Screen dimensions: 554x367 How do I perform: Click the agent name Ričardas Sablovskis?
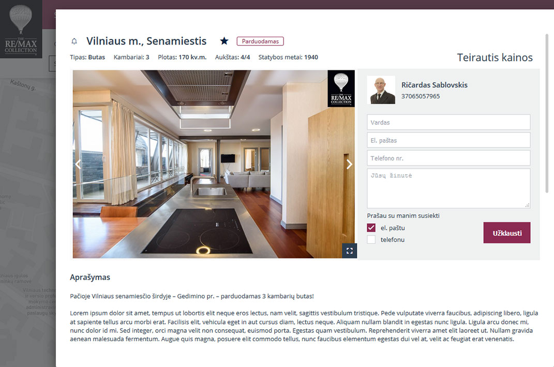click(x=434, y=85)
